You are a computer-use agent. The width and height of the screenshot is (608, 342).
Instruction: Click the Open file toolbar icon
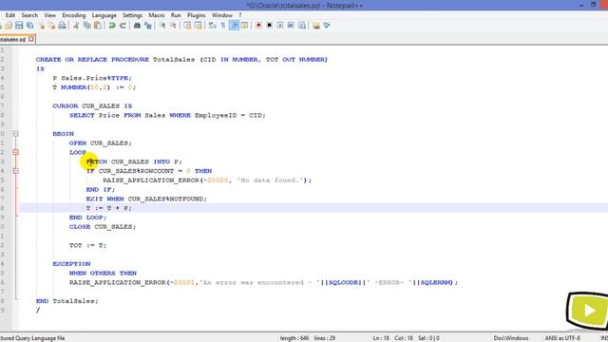pos(9,26)
